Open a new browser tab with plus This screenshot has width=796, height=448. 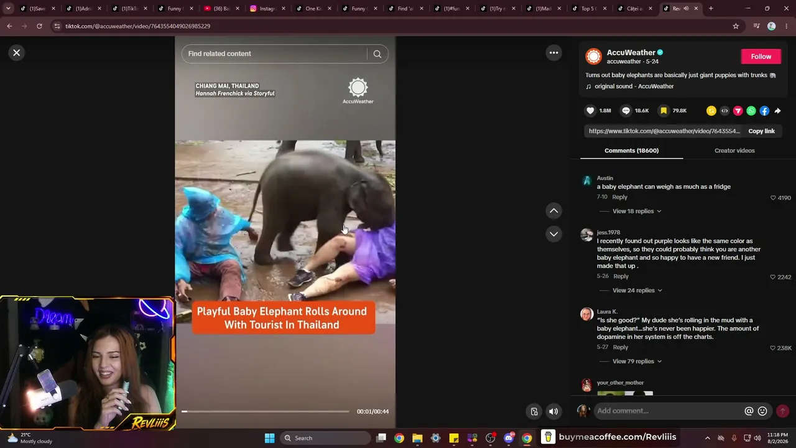click(x=711, y=9)
